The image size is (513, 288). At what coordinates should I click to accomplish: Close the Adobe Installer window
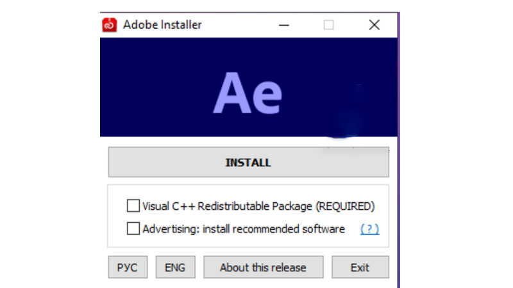point(374,25)
